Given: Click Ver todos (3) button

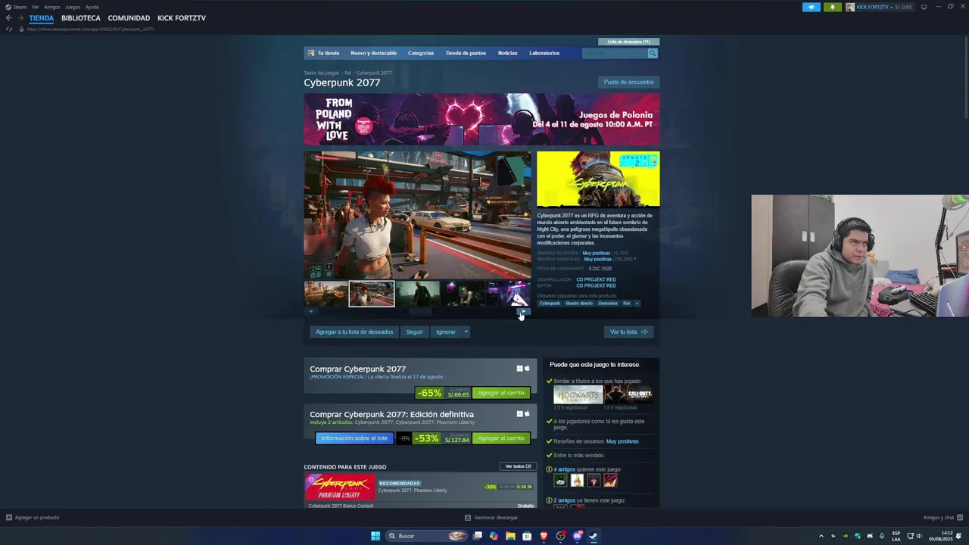Looking at the screenshot, I should point(518,466).
